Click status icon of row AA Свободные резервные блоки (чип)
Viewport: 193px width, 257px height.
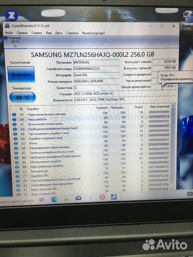tap(15, 129)
